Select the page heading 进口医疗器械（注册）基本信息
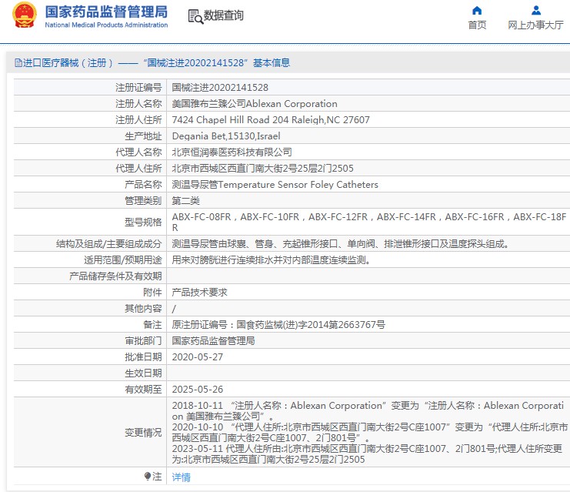The image size is (570, 492). click(x=156, y=63)
